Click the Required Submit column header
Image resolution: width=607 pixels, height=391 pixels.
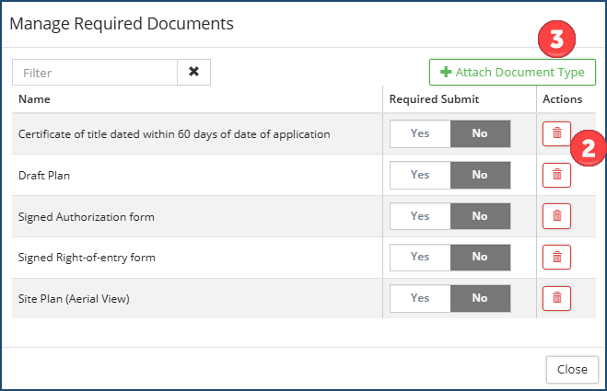[434, 99]
